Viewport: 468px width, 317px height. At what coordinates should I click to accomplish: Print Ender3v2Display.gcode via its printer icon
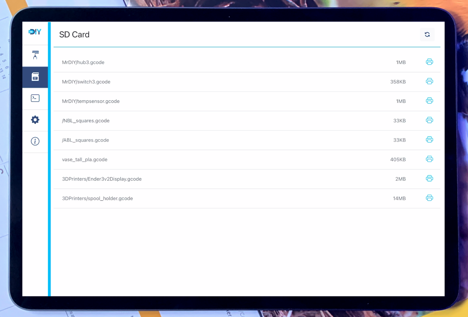click(x=429, y=179)
